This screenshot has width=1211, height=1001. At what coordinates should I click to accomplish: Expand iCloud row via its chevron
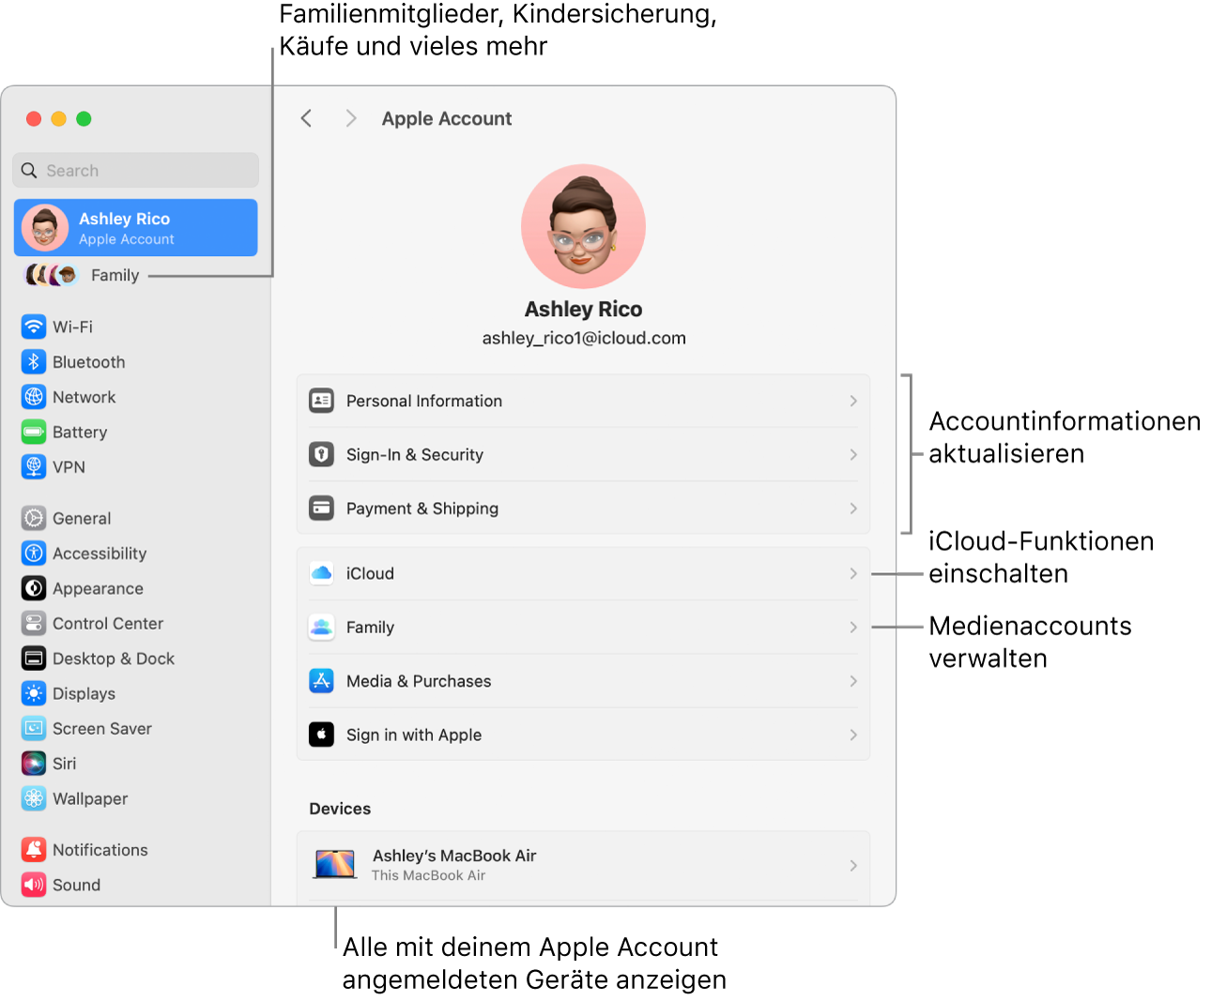[x=853, y=573]
